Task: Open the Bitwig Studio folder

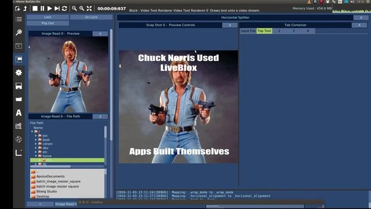Action: (x=46, y=192)
